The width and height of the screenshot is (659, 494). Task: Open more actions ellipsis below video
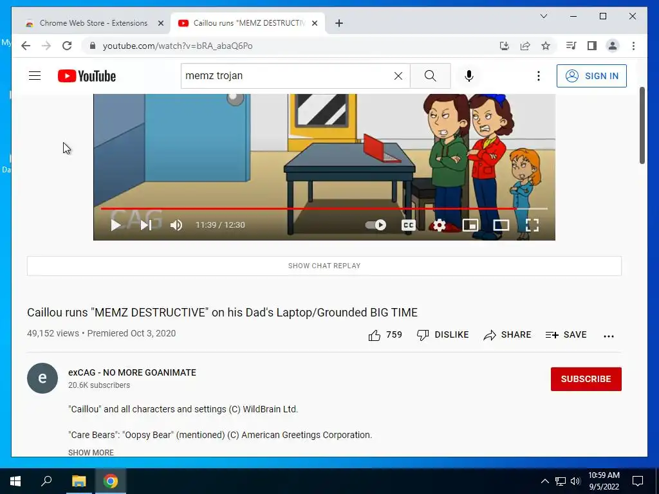point(609,336)
